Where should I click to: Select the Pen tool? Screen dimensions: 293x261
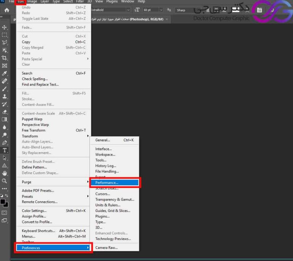5,143
